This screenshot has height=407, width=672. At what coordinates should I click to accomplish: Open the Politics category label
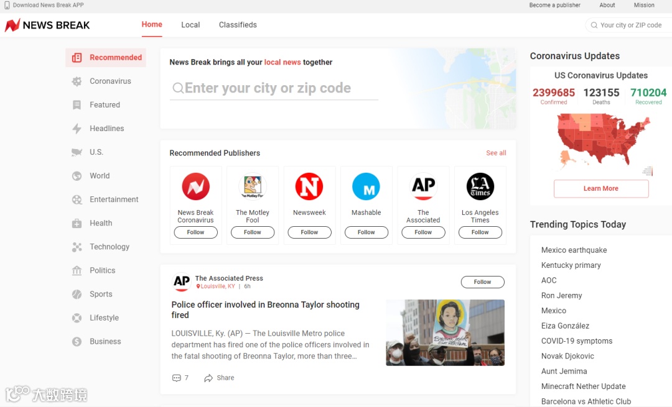(103, 270)
